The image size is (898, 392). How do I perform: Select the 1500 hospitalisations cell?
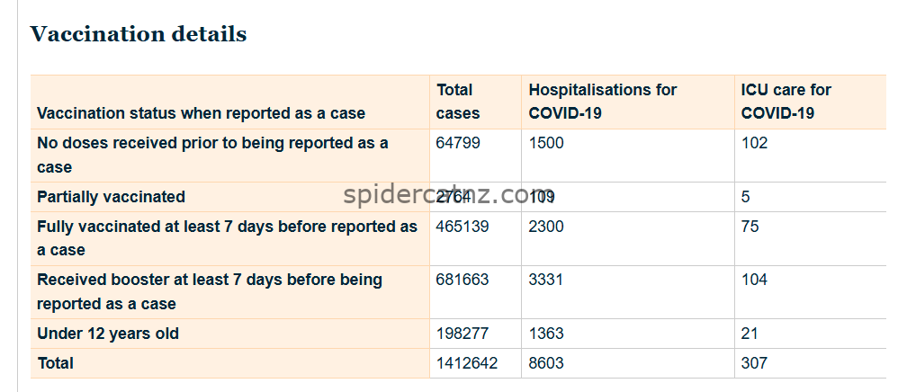point(546,143)
